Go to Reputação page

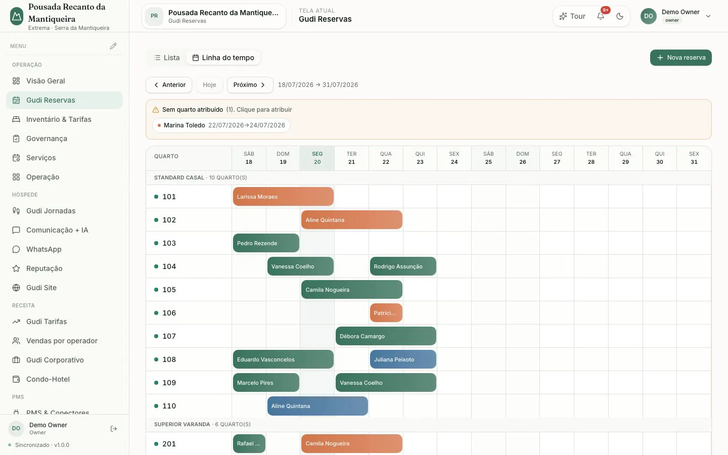pyautogui.click(x=64, y=268)
